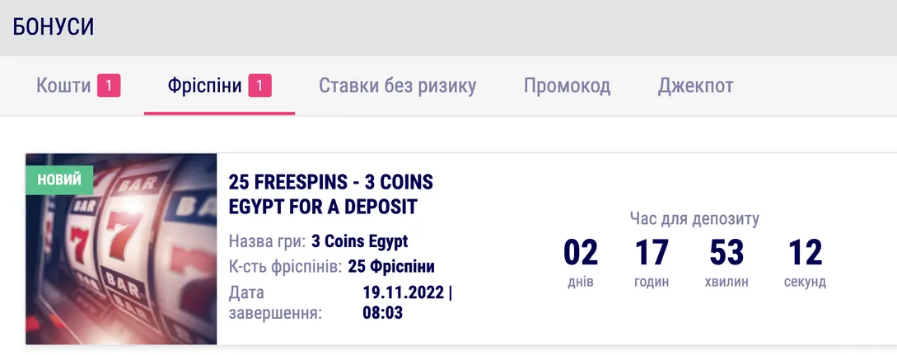This screenshot has width=897, height=355.
Task: Switch to Ставки без ризику tab
Action: [x=397, y=86]
